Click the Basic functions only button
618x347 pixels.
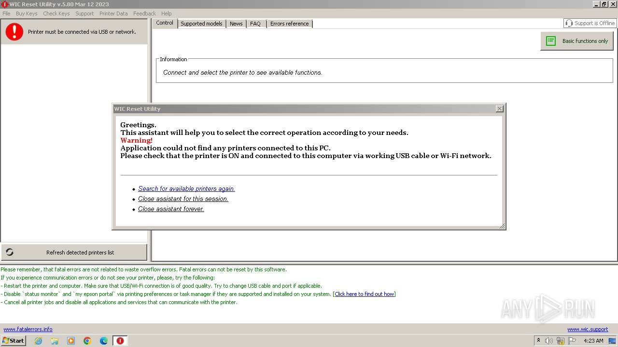(x=577, y=41)
